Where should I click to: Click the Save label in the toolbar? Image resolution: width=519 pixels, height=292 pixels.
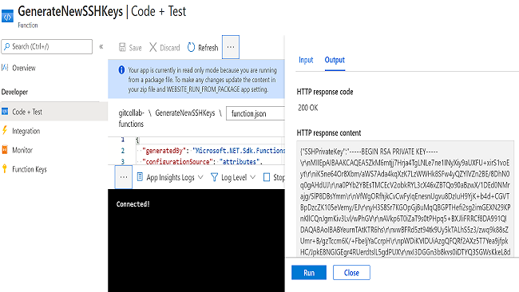pyautogui.click(x=135, y=48)
